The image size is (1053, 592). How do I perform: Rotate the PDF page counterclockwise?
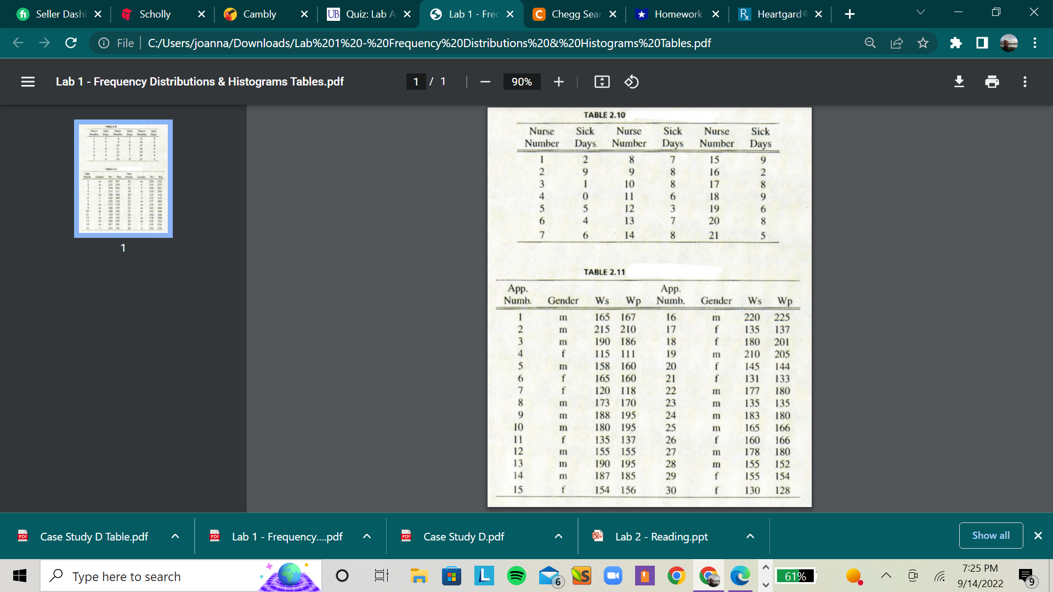coord(631,82)
